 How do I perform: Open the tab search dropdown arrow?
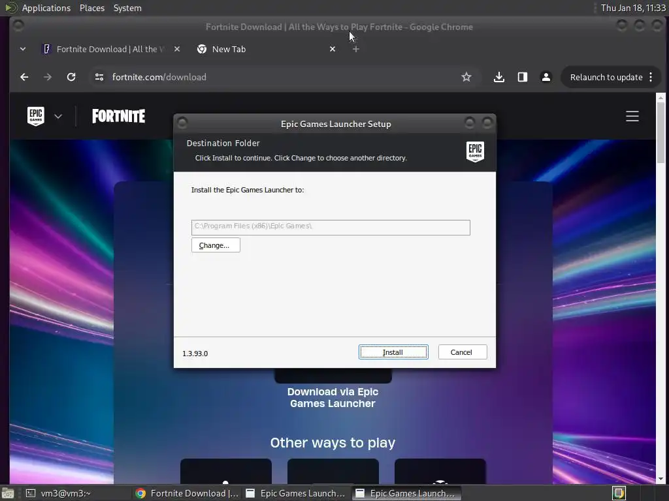coord(23,49)
